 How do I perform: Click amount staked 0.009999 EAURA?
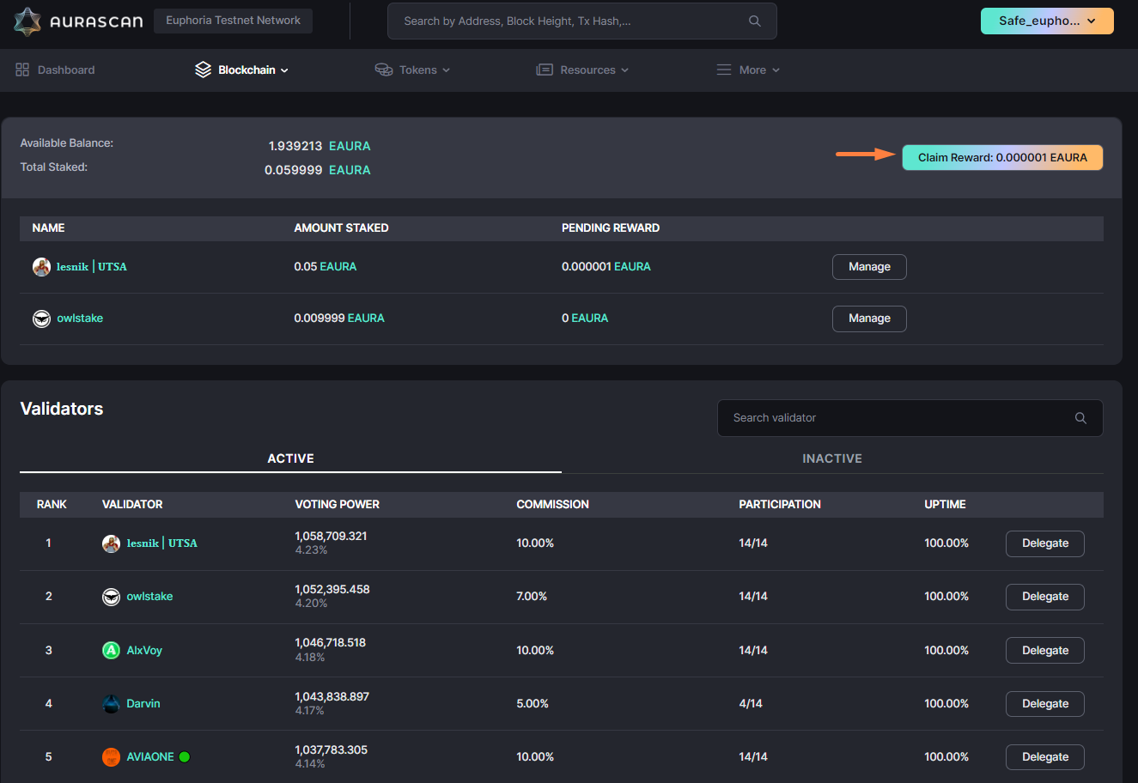tap(339, 319)
